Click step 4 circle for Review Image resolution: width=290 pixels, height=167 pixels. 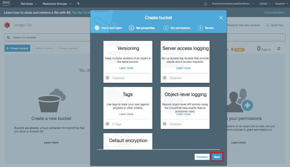click(x=200, y=28)
